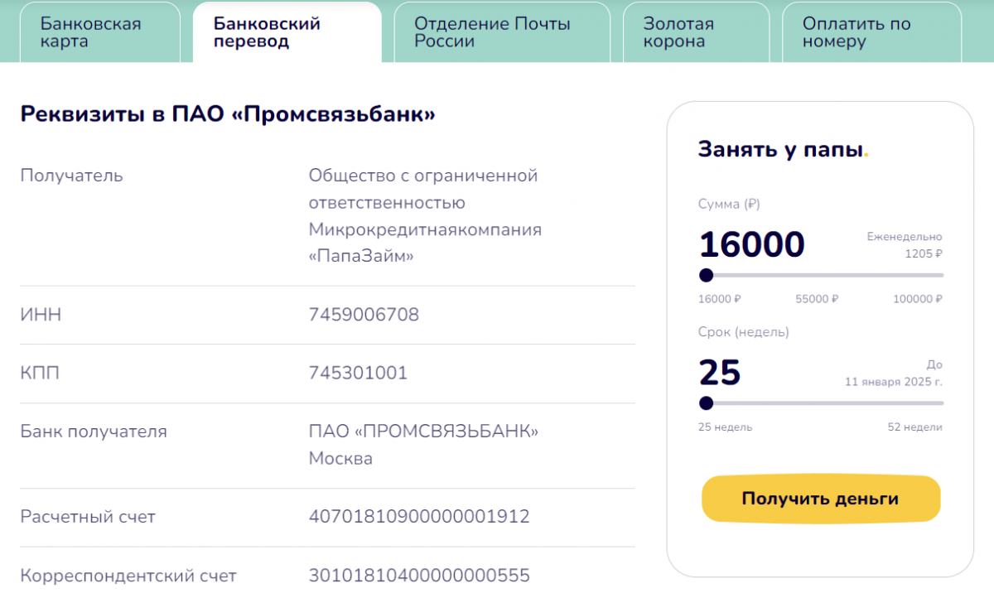The width and height of the screenshot is (994, 598).
Task: Switch to the Оплатить по номеру tab
Action: 871,32
